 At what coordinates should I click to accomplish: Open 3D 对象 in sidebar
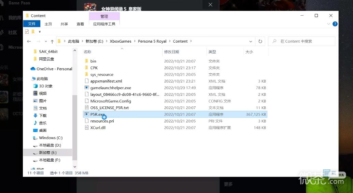pos(43,86)
